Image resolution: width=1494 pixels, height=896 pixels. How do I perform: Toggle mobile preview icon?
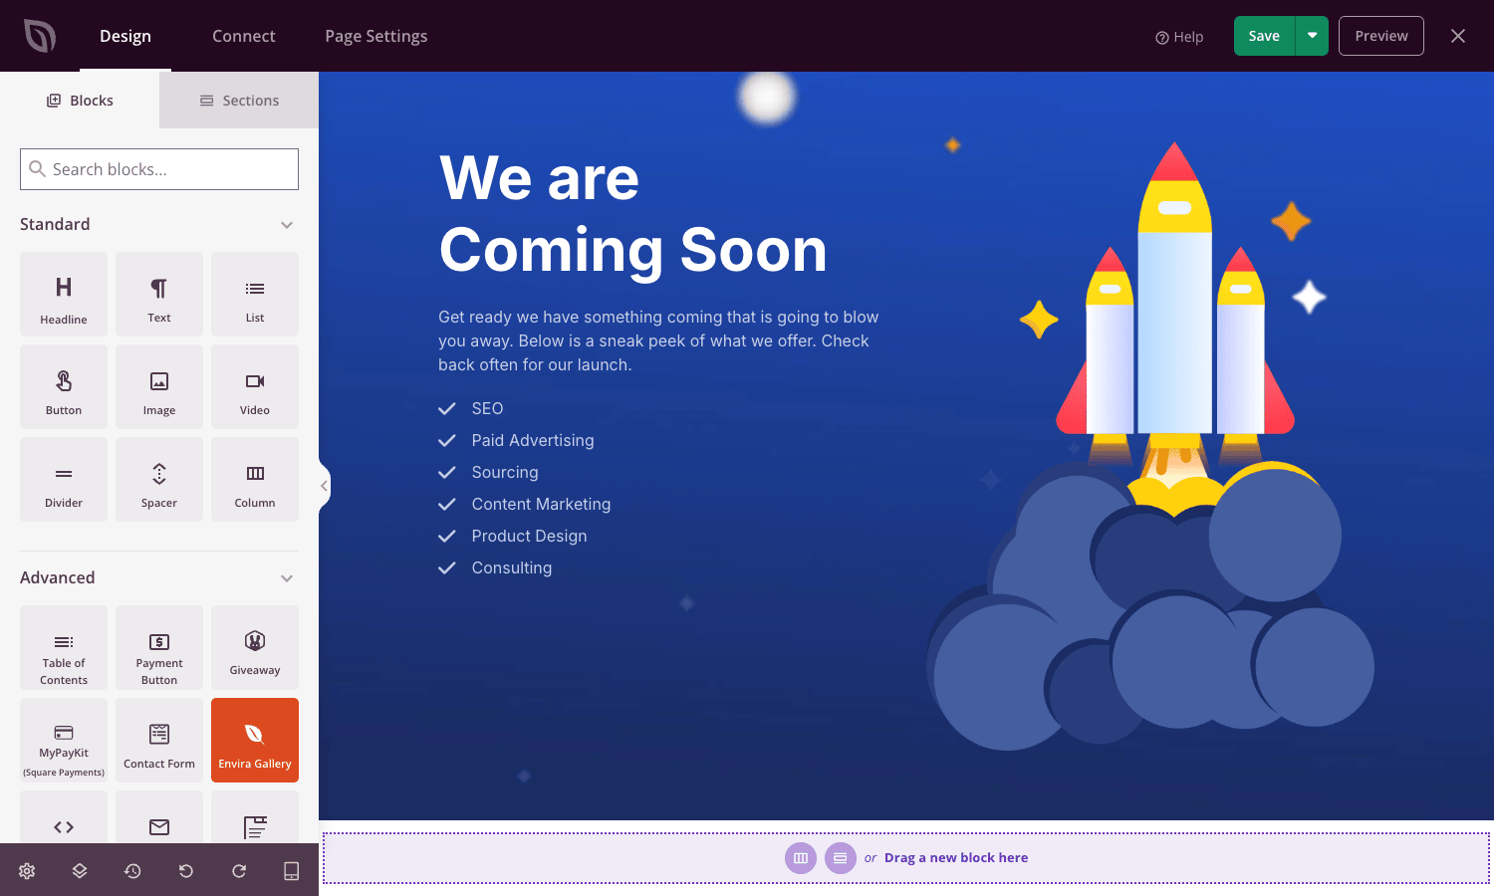point(292,871)
